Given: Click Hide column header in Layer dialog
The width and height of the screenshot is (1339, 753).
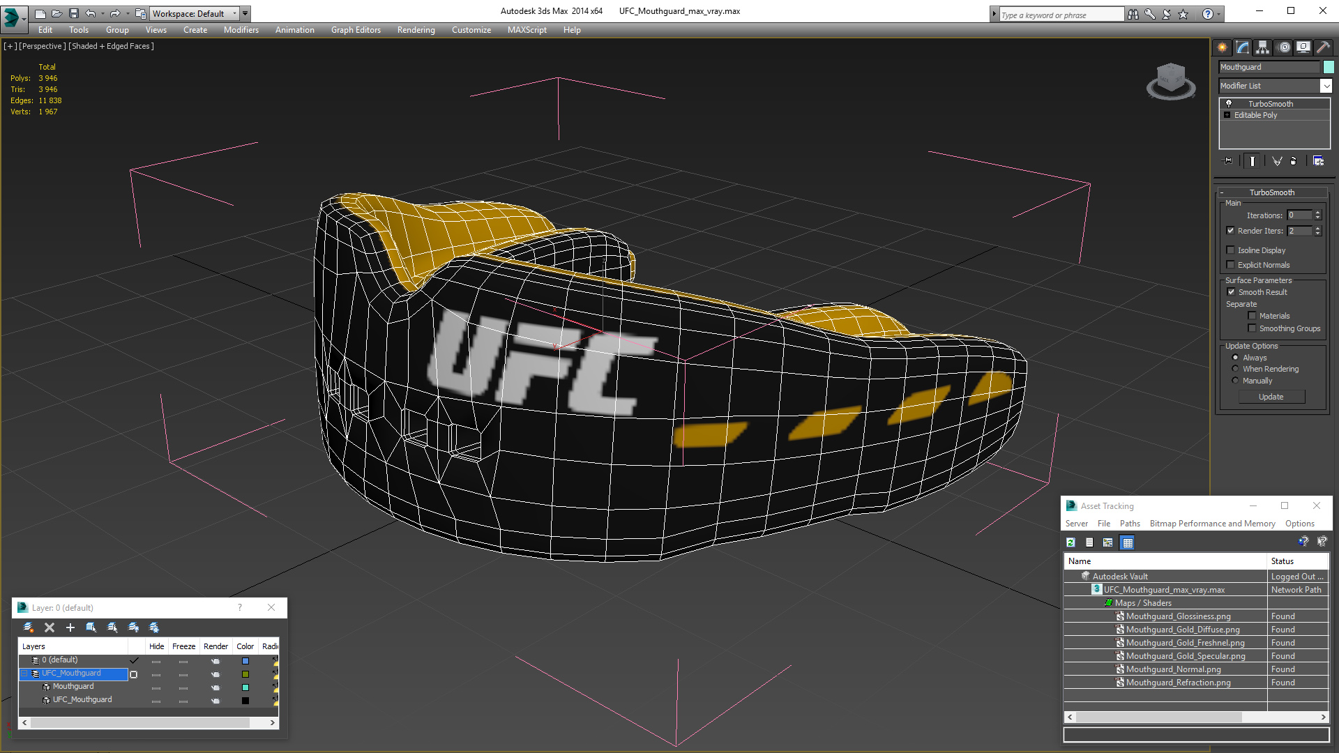Looking at the screenshot, I should pyautogui.click(x=156, y=646).
